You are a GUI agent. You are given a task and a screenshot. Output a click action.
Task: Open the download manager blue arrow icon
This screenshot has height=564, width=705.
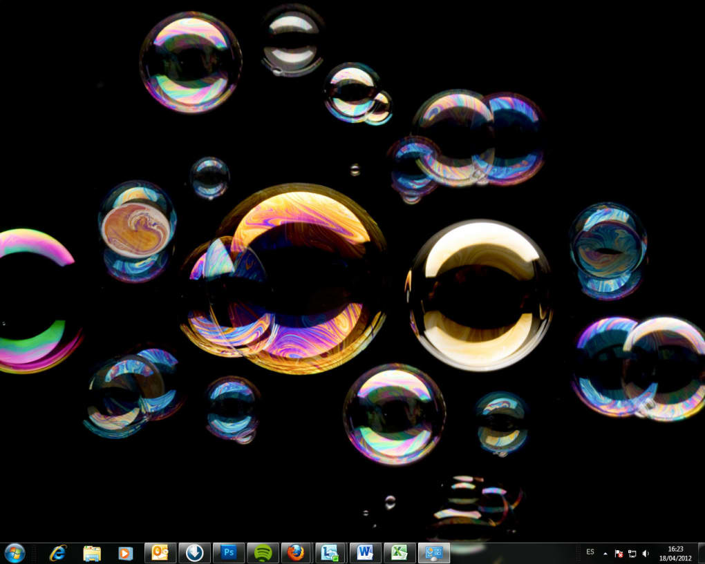pyautogui.click(x=194, y=553)
